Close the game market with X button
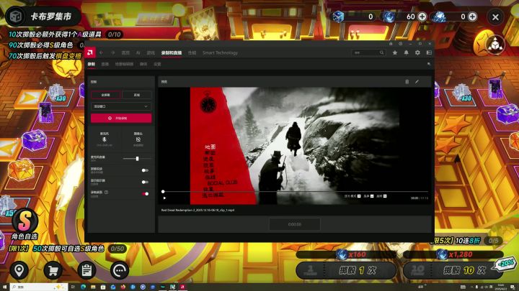Screen dimensions: 519x291 (x=495, y=17)
